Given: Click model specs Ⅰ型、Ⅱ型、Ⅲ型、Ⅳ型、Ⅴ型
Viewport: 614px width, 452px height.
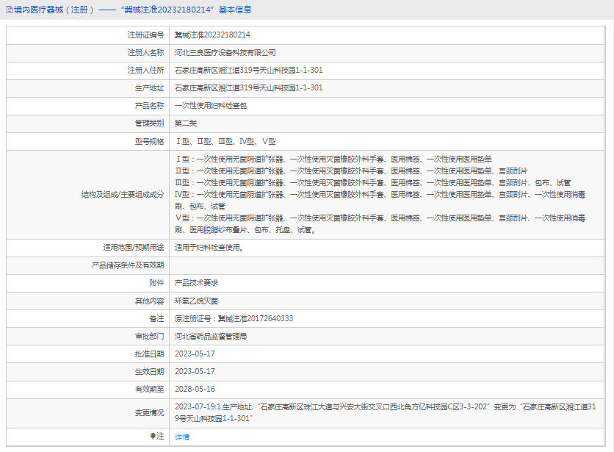Looking at the screenshot, I should point(225,142).
